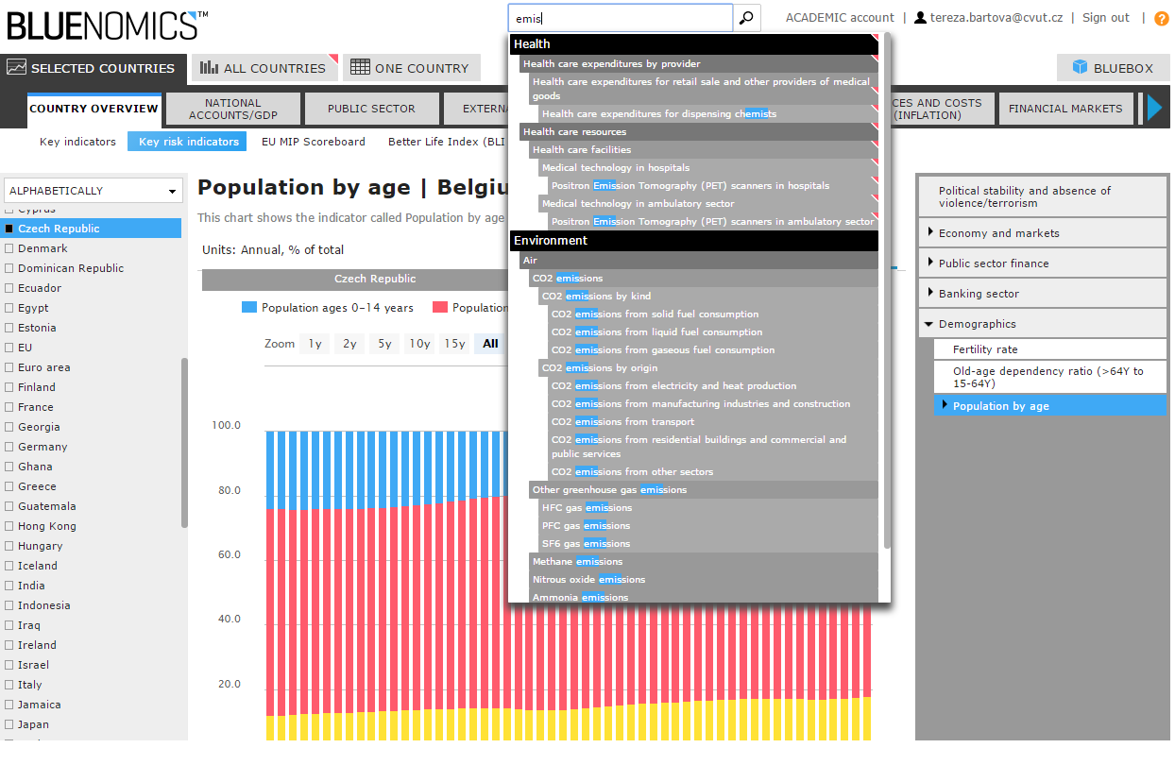
Task: Check the Egypt checkbox
Action: click(9, 308)
